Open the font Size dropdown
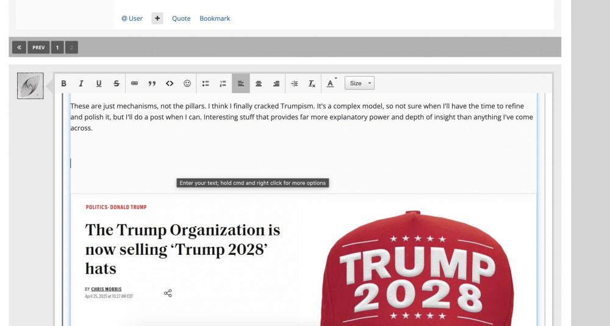 [x=359, y=83]
